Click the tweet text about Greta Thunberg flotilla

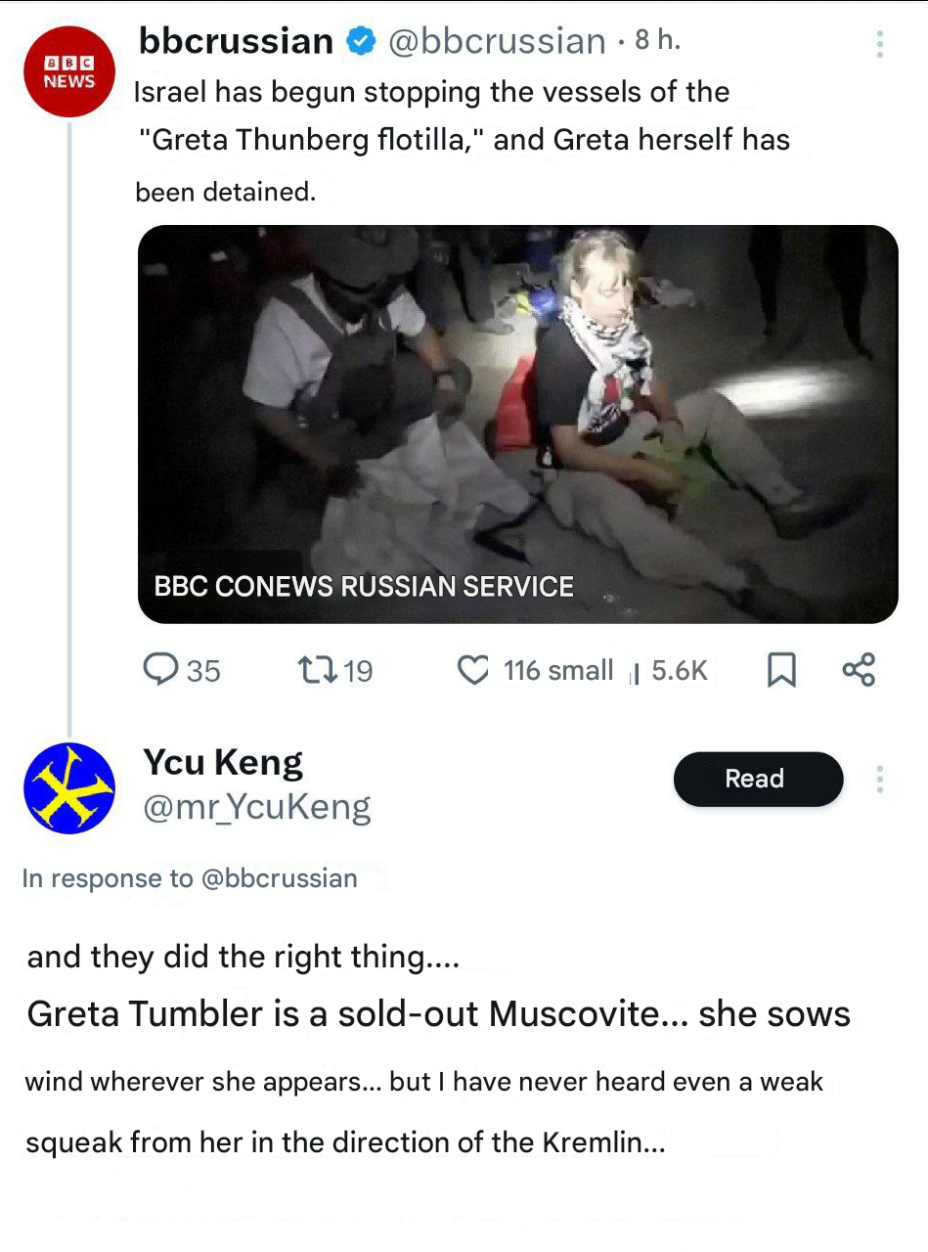point(461,140)
